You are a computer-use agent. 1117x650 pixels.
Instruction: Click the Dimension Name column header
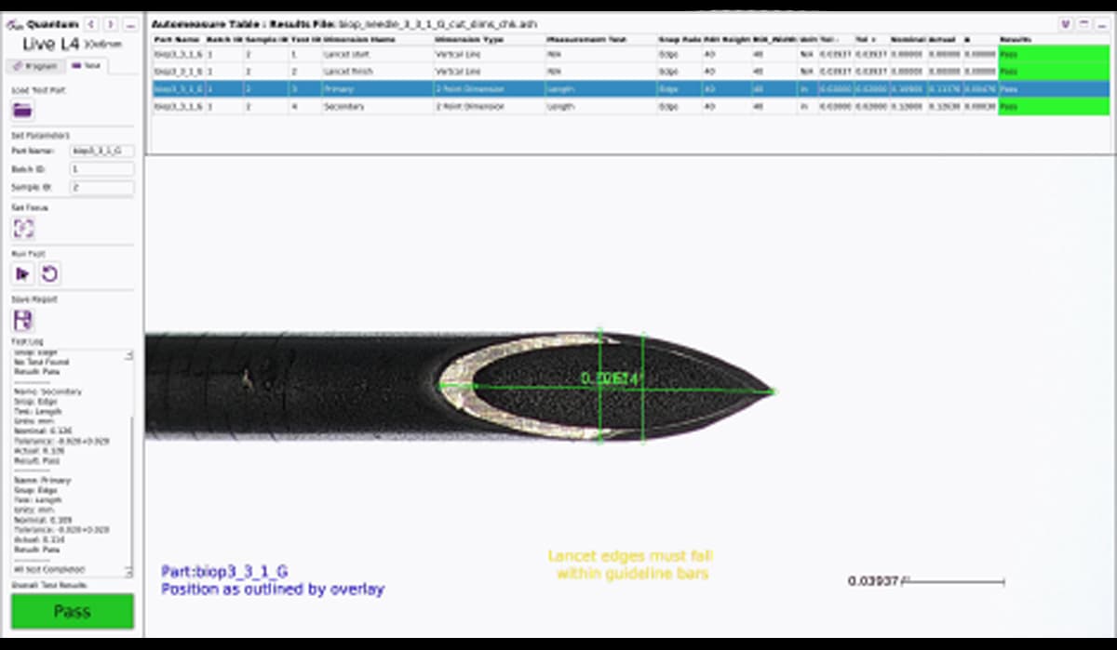coord(358,40)
